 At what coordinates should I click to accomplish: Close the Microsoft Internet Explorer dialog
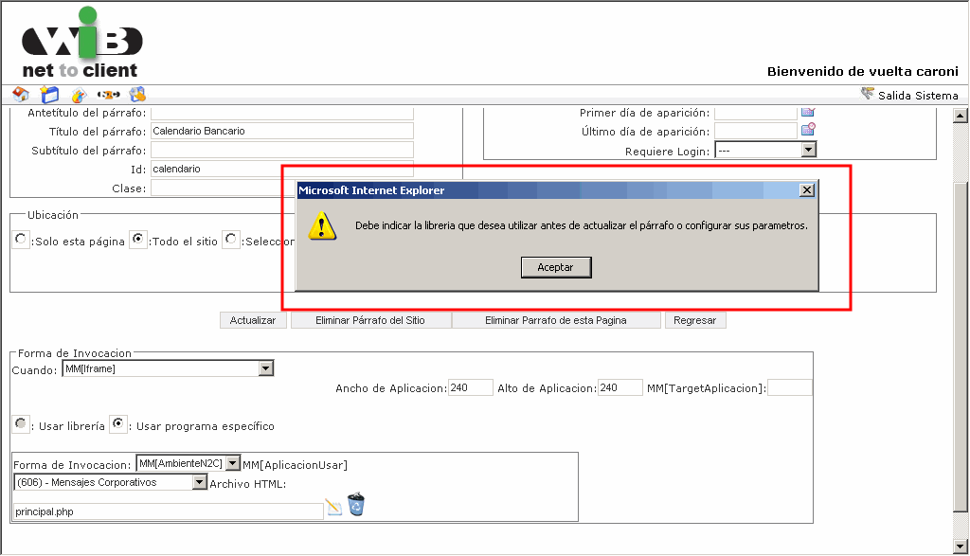[807, 190]
